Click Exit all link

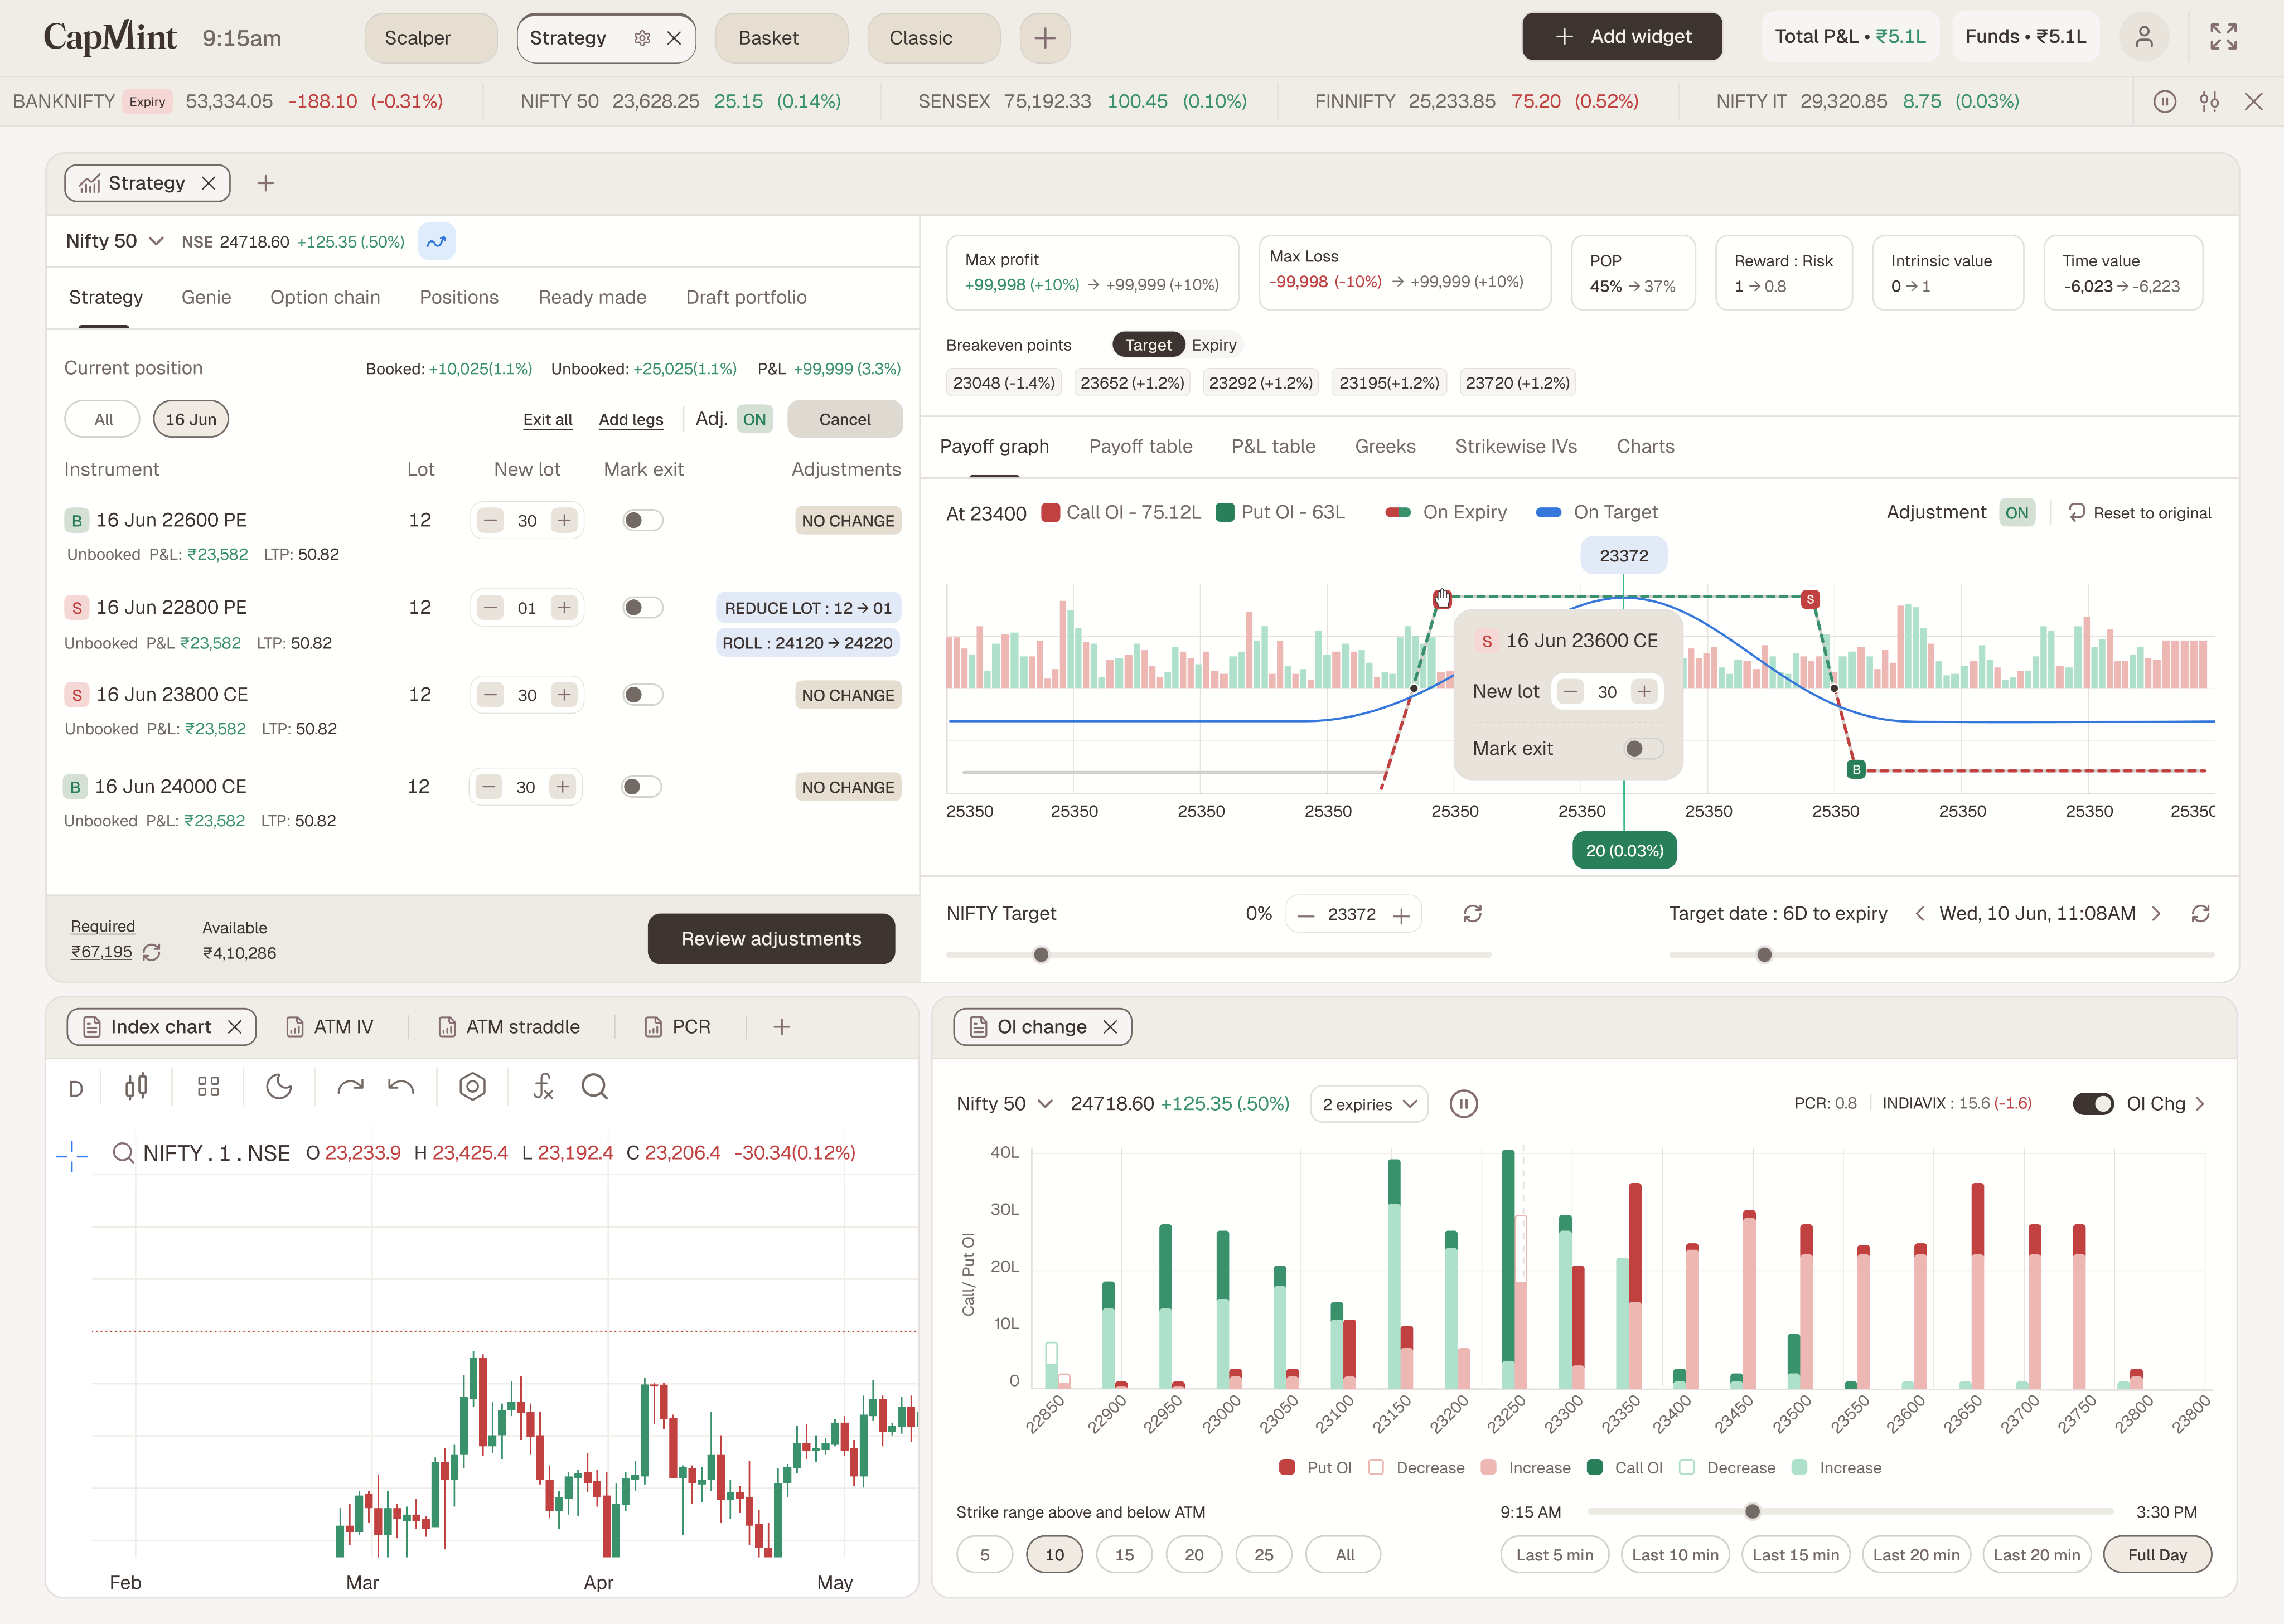point(548,420)
